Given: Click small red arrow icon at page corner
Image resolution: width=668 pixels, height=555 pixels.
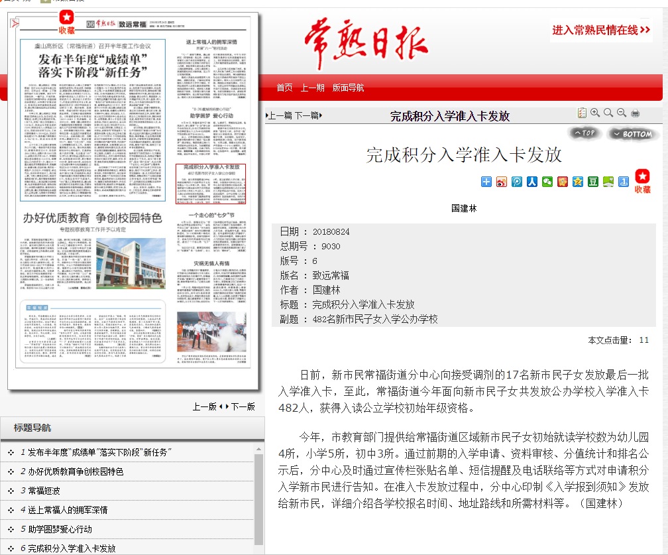Looking at the screenshot, I should pyautogui.click(x=15, y=23).
